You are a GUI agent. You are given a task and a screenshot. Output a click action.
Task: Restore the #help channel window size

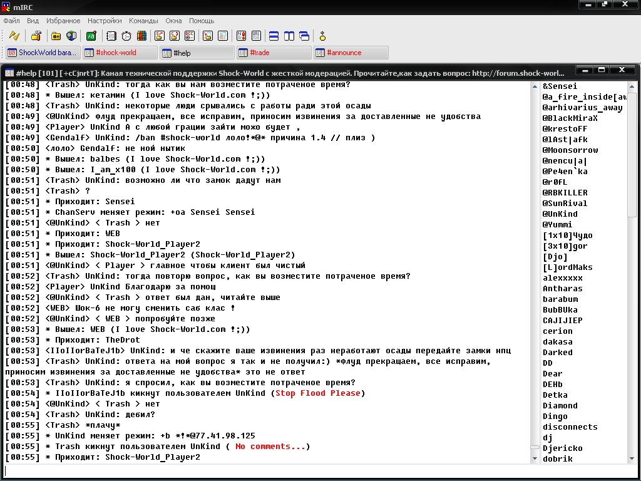point(602,70)
